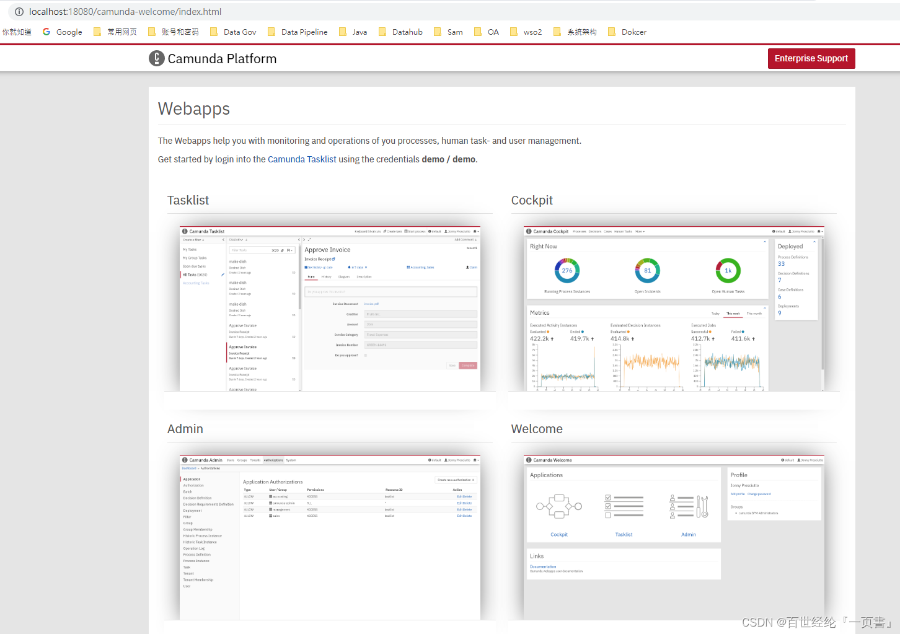Open the Java bookmark folder
900x634 pixels.
(353, 32)
